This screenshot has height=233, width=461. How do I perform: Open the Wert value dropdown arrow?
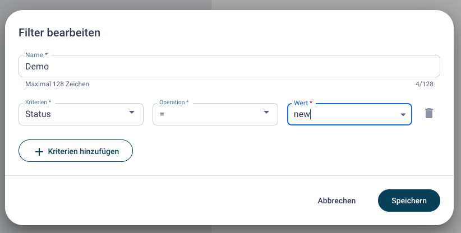pyautogui.click(x=403, y=115)
